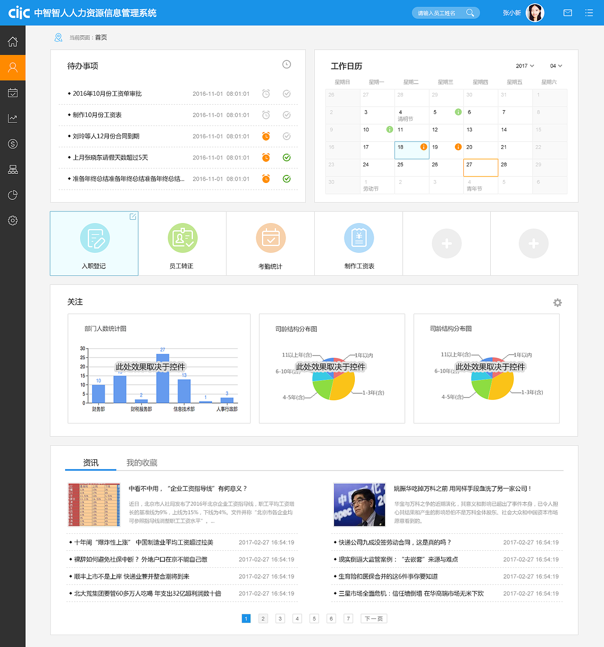Screen dimensions: 604x647
Task: Select the 资讯 tab
Action: coord(90,463)
